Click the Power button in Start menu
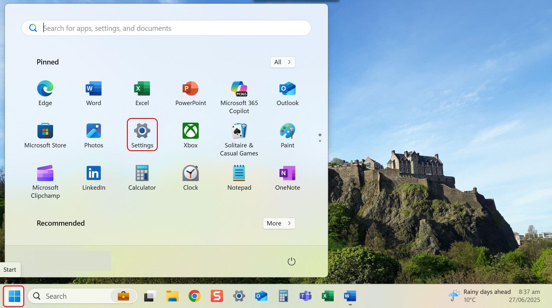 (x=292, y=261)
